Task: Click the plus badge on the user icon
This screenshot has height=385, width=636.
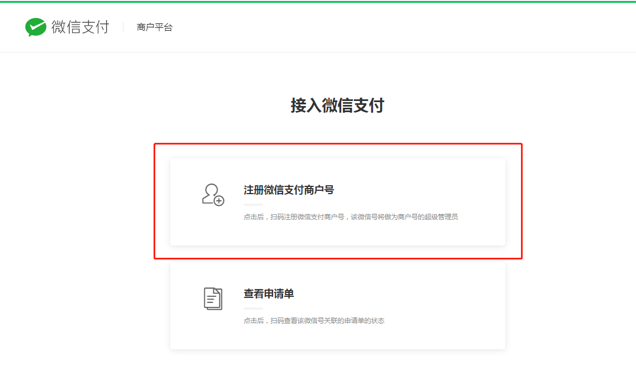Action: [219, 201]
